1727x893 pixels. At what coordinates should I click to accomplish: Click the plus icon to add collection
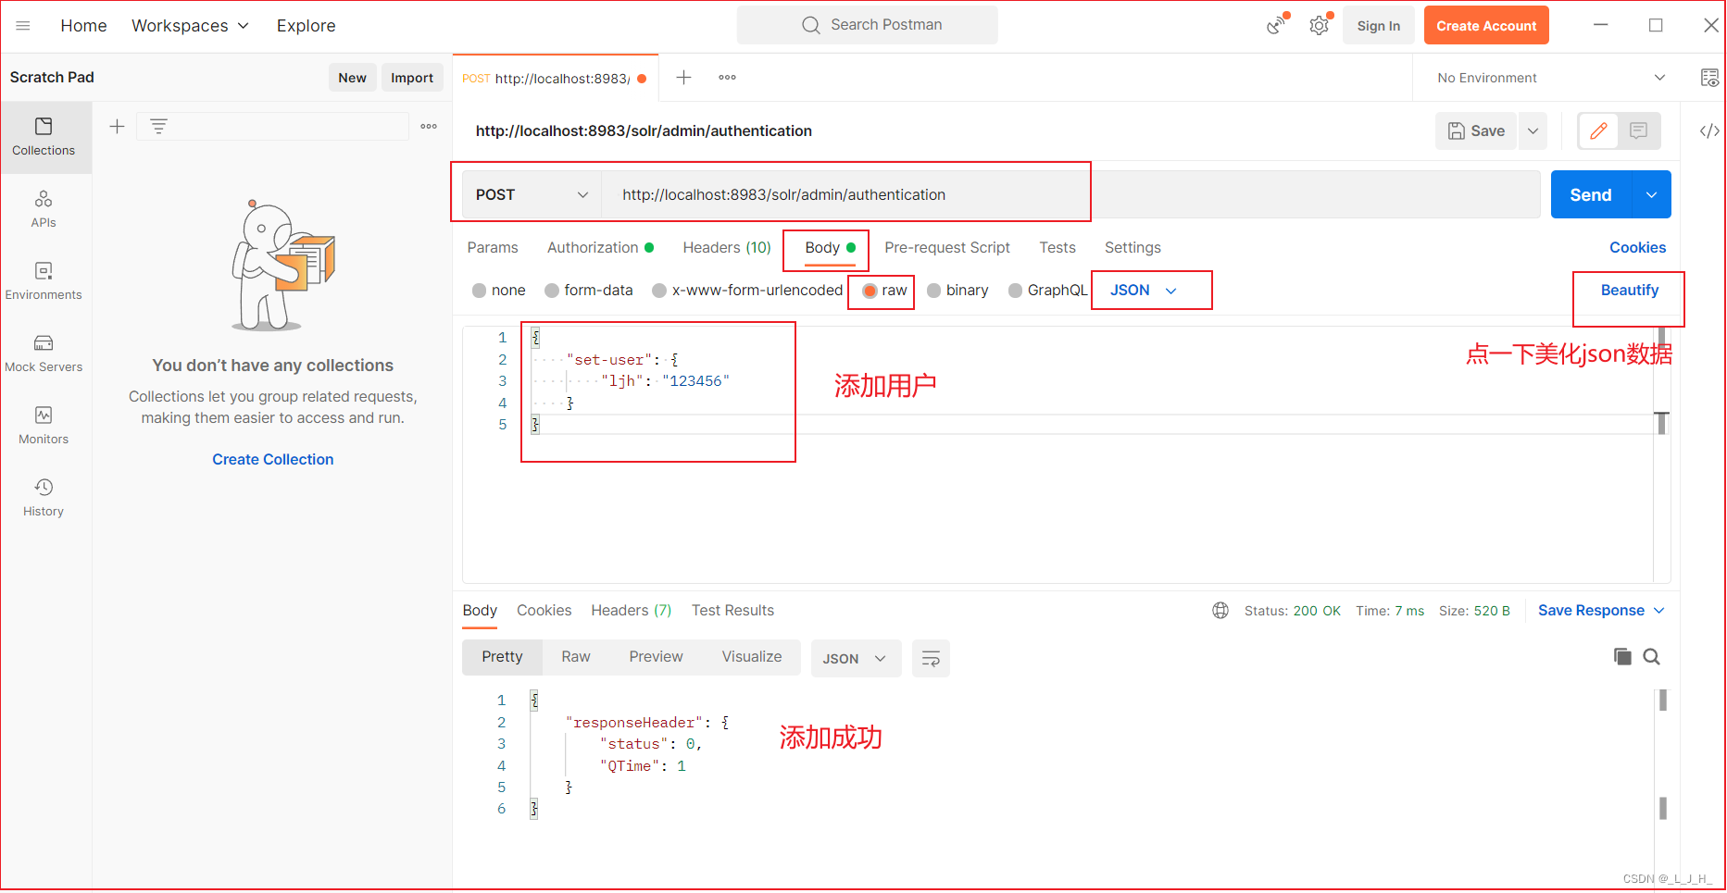click(x=118, y=127)
